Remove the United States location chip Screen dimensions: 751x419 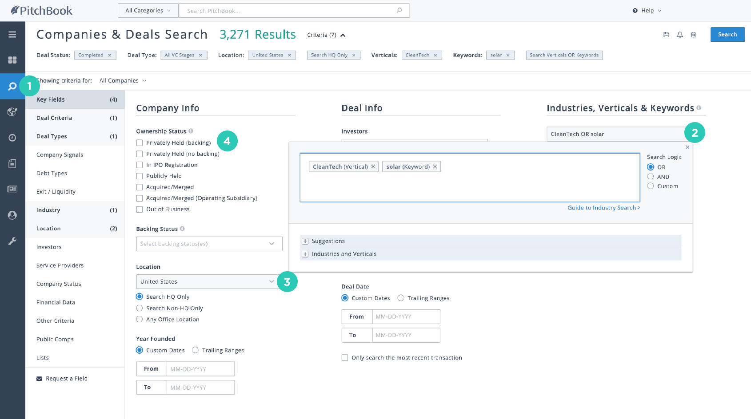tap(289, 55)
